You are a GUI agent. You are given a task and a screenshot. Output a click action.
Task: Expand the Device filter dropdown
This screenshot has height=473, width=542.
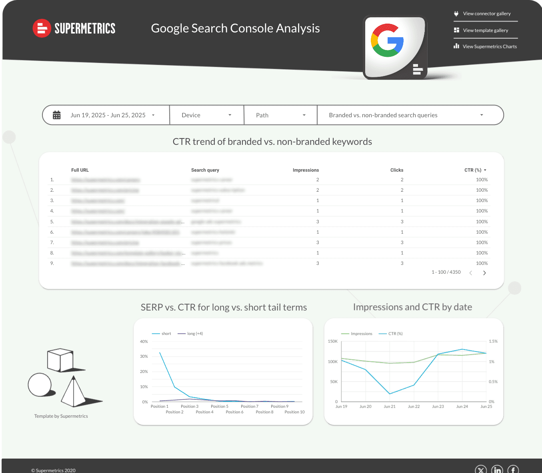pos(206,115)
